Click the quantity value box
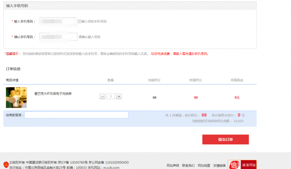Image resolution: width=291 pixels, height=169 pixels. (111, 96)
